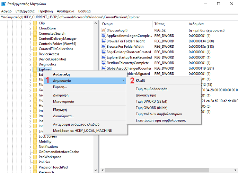The image size is (238, 173).
Task: Click the Policies folder icon
Action: (35, 162)
